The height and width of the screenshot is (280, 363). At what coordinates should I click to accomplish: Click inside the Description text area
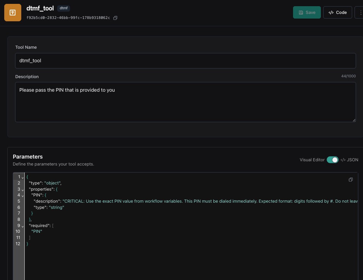185,102
